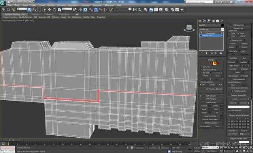Open the Tools menu
Image resolution: width=253 pixels, height=153 pixels.
click(x=17, y=5)
